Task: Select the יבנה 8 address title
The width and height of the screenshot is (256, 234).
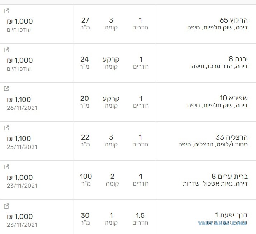Action: [x=238, y=59]
